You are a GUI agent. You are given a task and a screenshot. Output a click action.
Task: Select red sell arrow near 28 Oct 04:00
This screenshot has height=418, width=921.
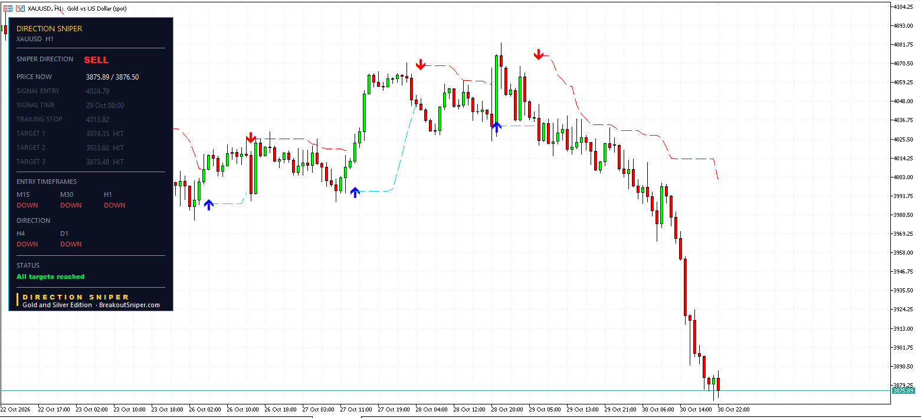[420, 64]
